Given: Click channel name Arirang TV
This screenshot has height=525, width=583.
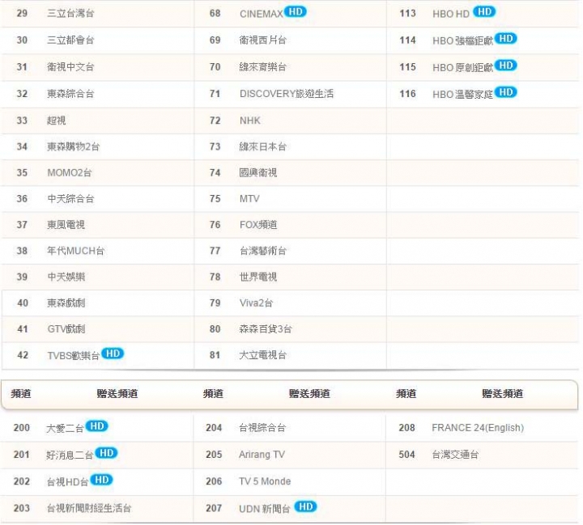Looking at the screenshot, I should 262,455.
